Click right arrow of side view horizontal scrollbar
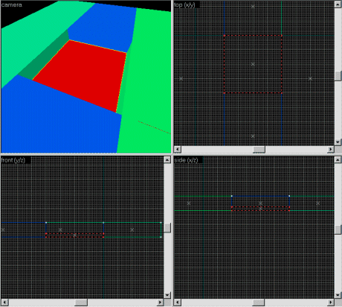The width and height of the screenshot is (342, 307). (331, 303)
